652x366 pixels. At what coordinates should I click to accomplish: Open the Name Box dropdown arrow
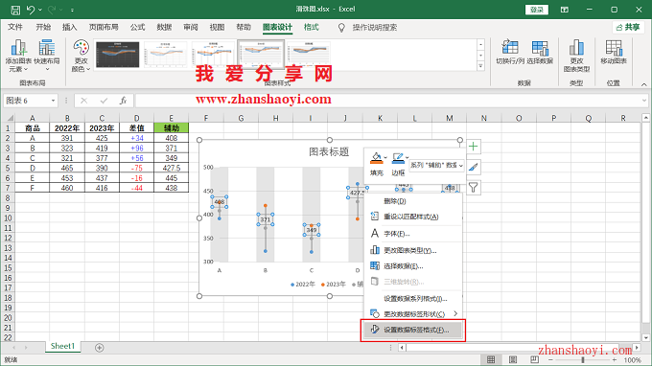point(54,101)
